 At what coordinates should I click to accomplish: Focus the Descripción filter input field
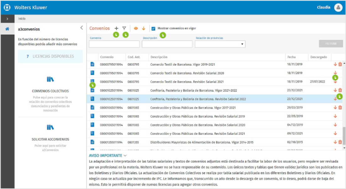[x=167, y=44]
